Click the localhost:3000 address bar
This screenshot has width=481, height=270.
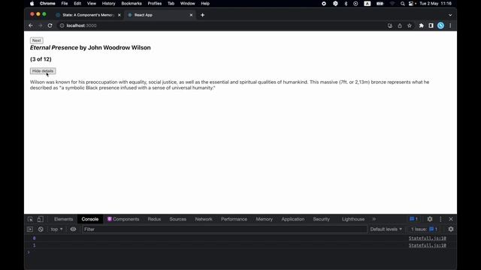pyautogui.click(x=221, y=25)
